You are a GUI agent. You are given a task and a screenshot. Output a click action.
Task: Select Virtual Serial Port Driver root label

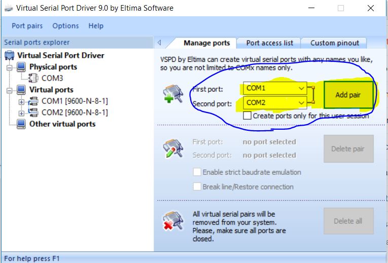point(61,55)
